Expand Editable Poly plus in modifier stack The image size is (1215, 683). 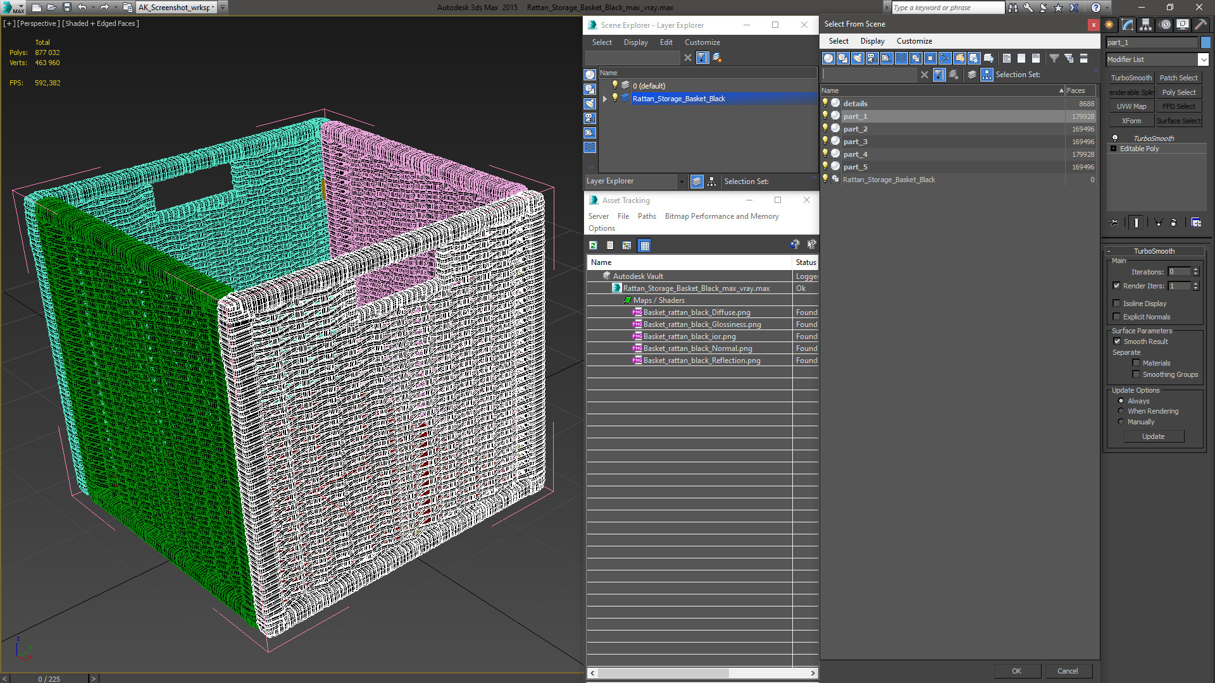[x=1114, y=149]
